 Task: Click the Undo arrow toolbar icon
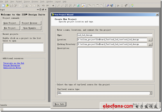pos(43,6)
